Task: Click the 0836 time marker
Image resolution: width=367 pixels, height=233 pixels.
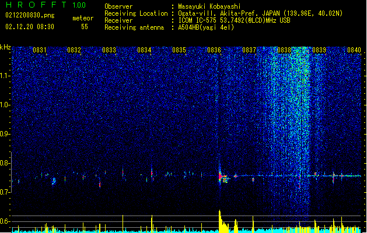Action: coord(214,50)
